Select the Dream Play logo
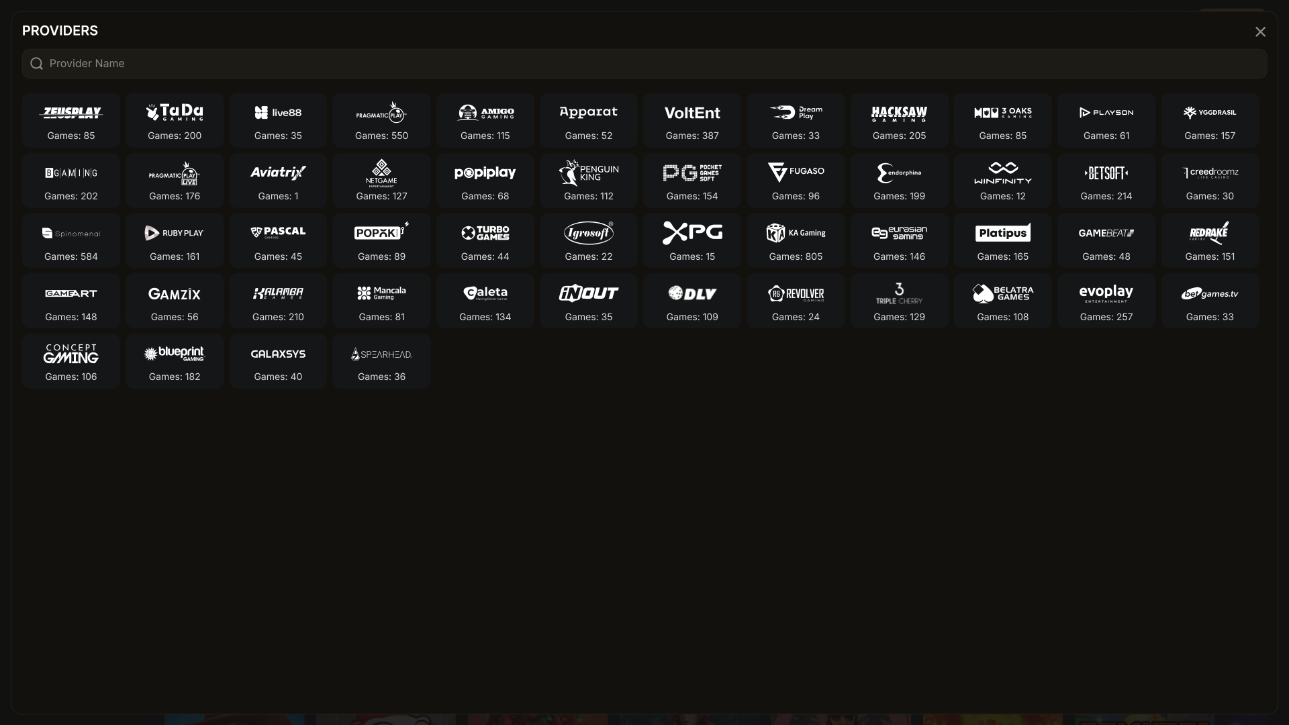 [x=796, y=113]
